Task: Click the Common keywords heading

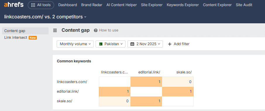Action: point(74,61)
